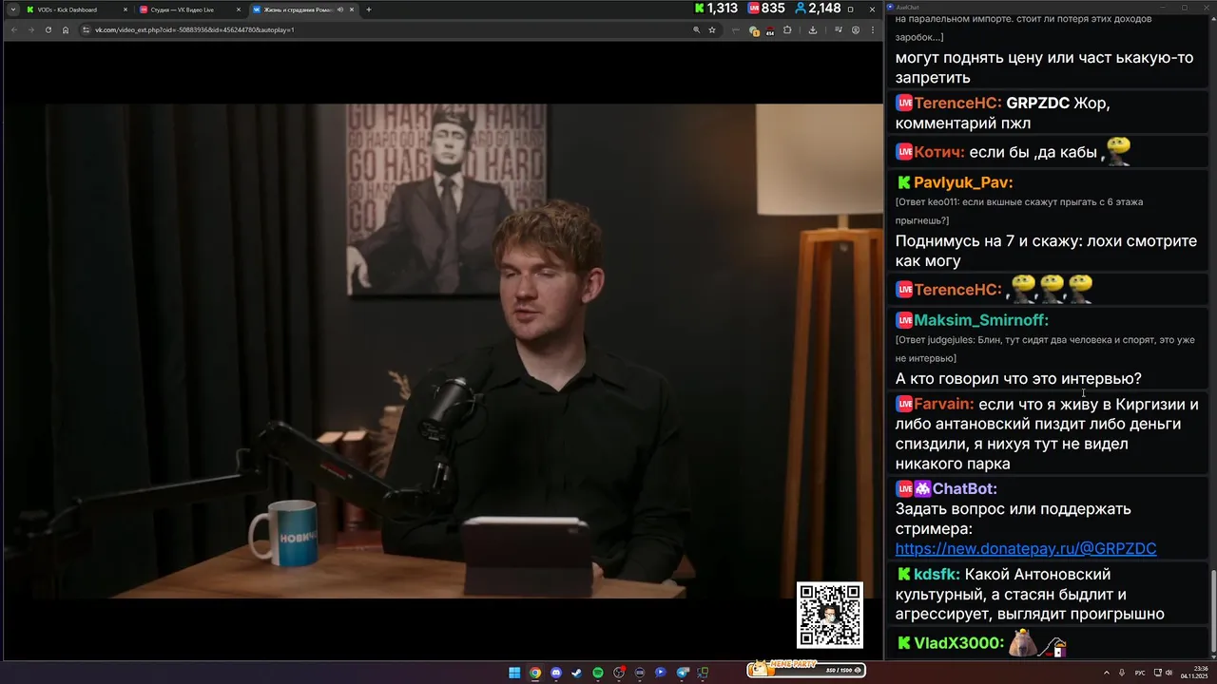
Task: Open the browser profile avatar
Action: pyautogui.click(x=856, y=29)
